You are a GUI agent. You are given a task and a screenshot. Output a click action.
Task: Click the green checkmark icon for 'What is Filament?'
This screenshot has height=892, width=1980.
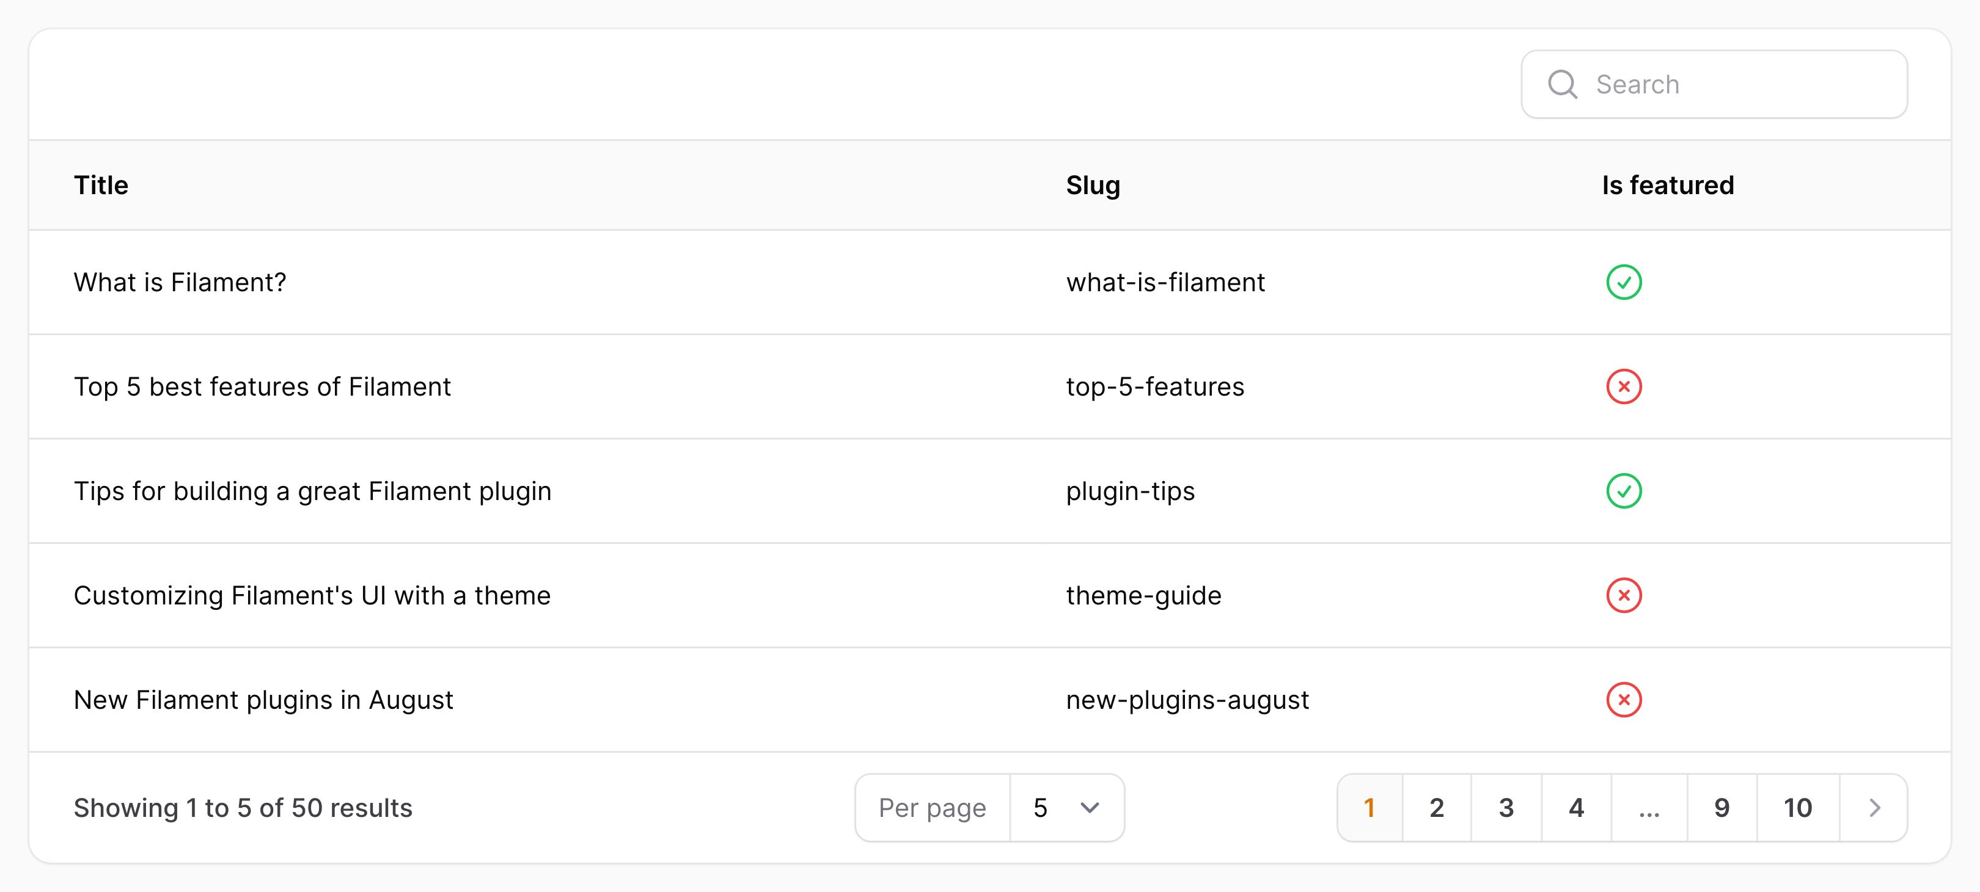click(1621, 281)
